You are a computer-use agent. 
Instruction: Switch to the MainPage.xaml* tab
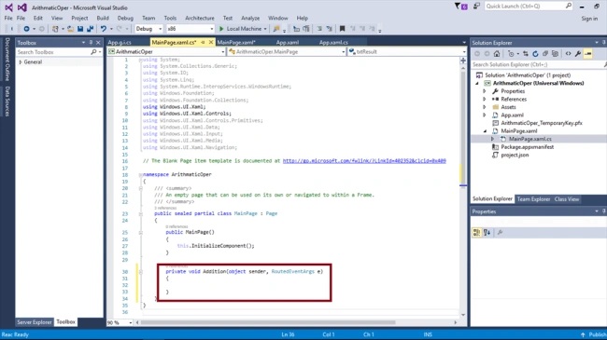236,43
